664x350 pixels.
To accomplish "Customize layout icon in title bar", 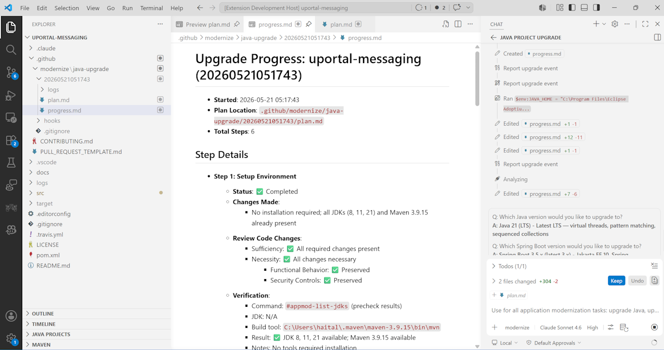I will click(x=560, y=8).
